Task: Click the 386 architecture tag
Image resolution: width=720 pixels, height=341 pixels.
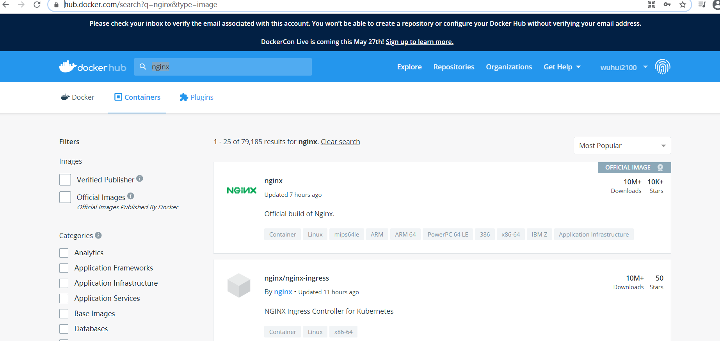Action: point(485,235)
